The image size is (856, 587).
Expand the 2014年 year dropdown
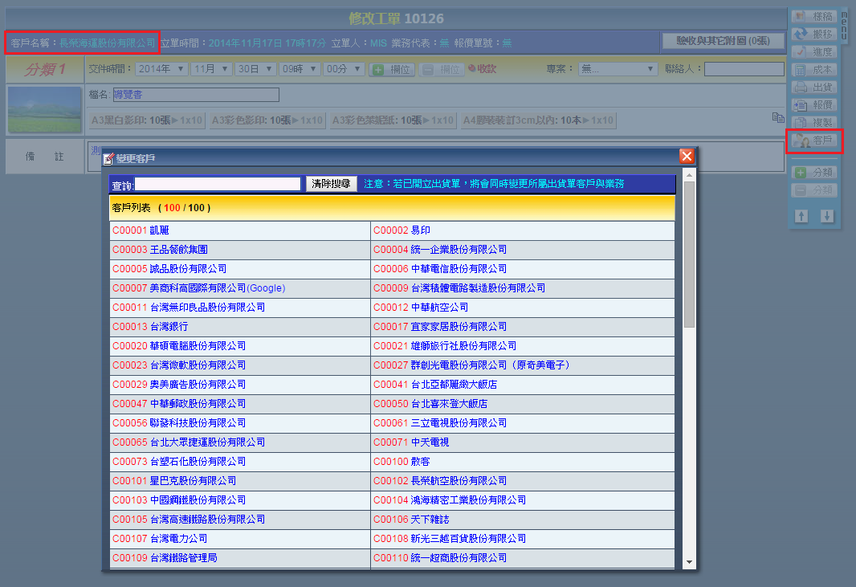pos(161,69)
